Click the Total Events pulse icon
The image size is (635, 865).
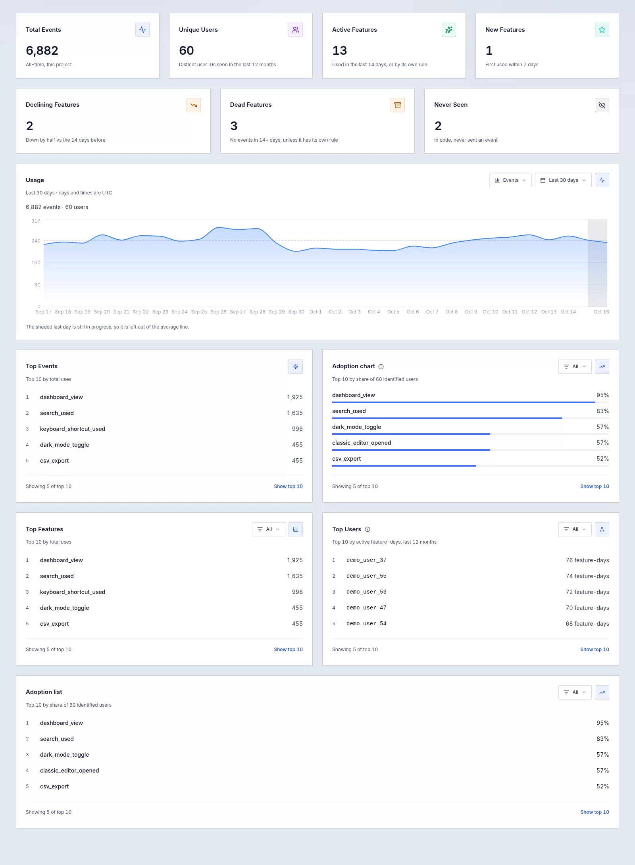tap(142, 30)
